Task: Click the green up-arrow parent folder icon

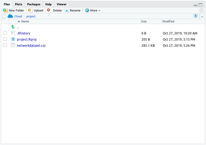Action: click(13, 27)
